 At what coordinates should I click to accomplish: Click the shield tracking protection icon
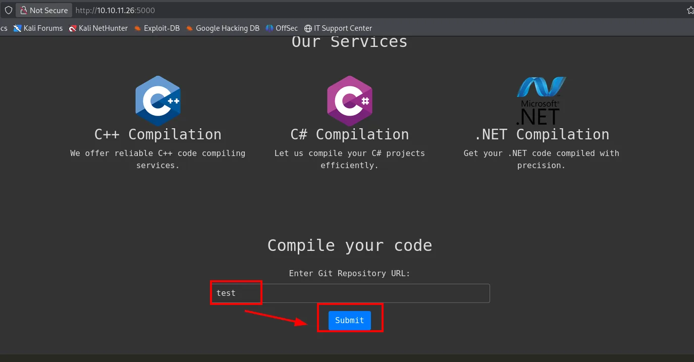click(x=8, y=10)
